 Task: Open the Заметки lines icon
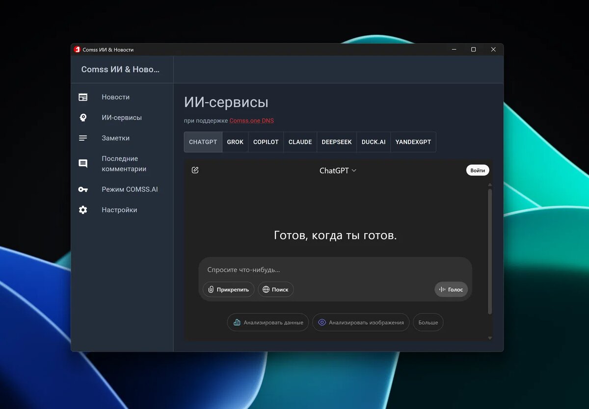83,138
